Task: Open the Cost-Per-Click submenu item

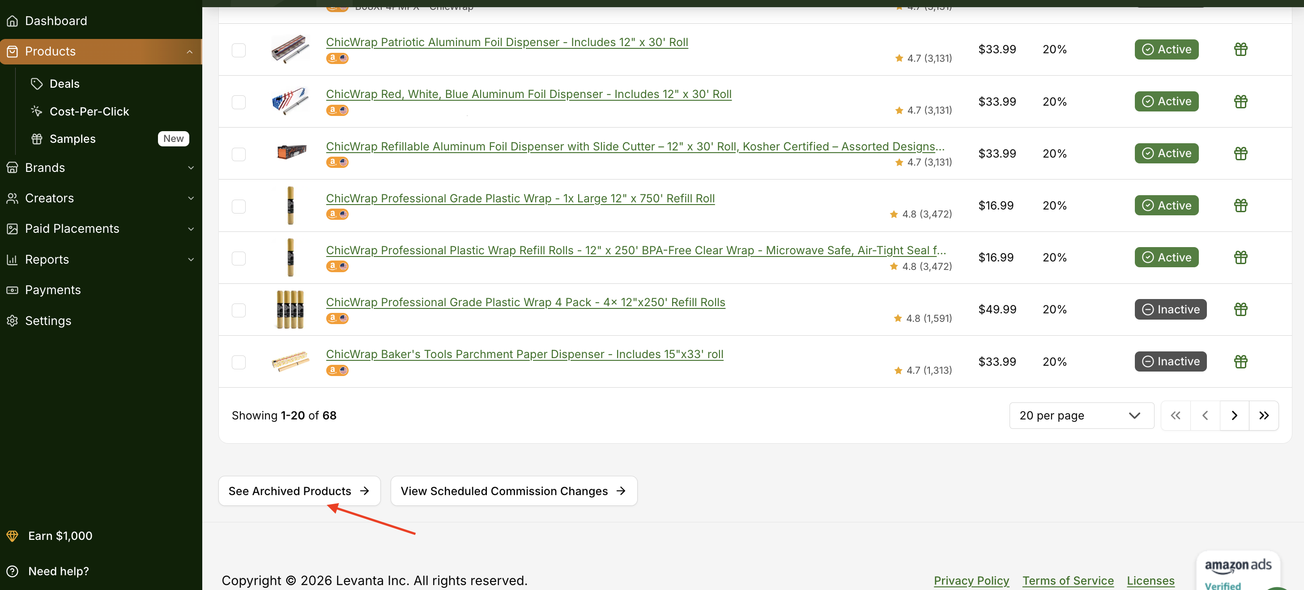Action: pos(89,111)
